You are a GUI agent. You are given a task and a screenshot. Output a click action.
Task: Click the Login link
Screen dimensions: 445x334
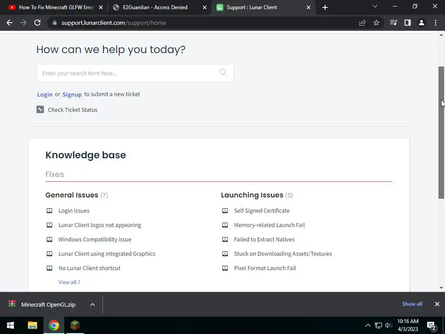[x=45, y=94]
